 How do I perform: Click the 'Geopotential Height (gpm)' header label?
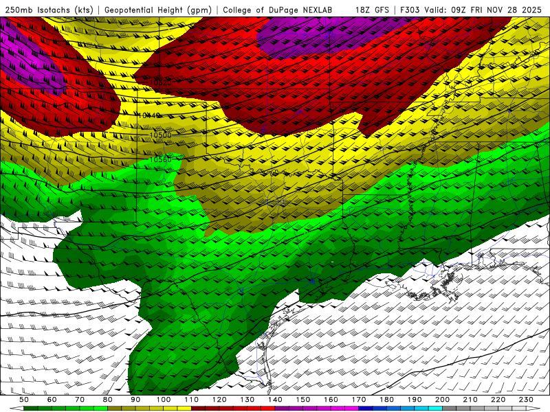point(158,10)
